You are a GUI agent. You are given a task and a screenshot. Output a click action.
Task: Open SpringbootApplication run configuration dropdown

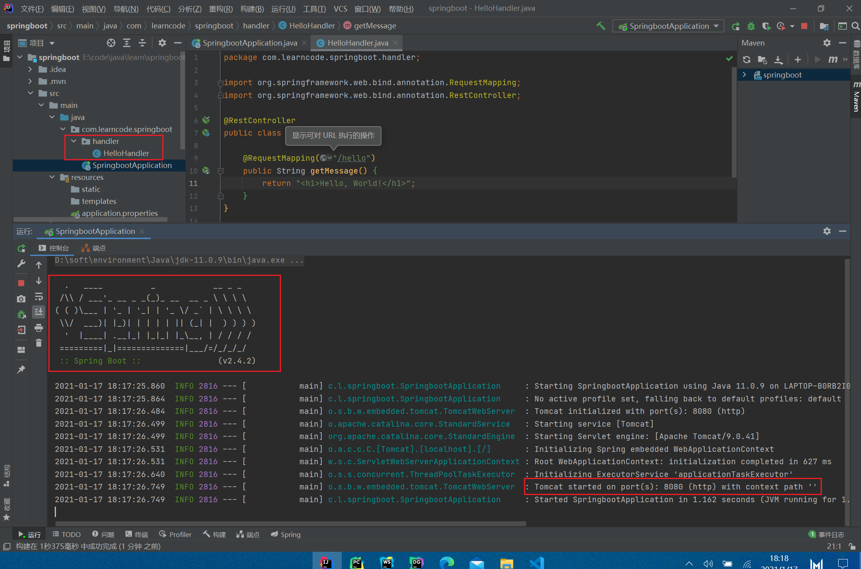(668, 26)
